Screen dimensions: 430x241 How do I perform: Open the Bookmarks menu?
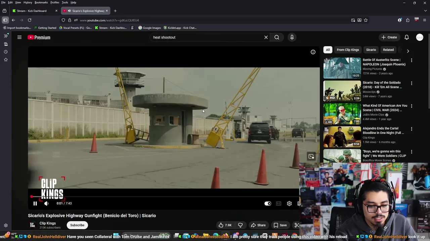click(41, 2)
